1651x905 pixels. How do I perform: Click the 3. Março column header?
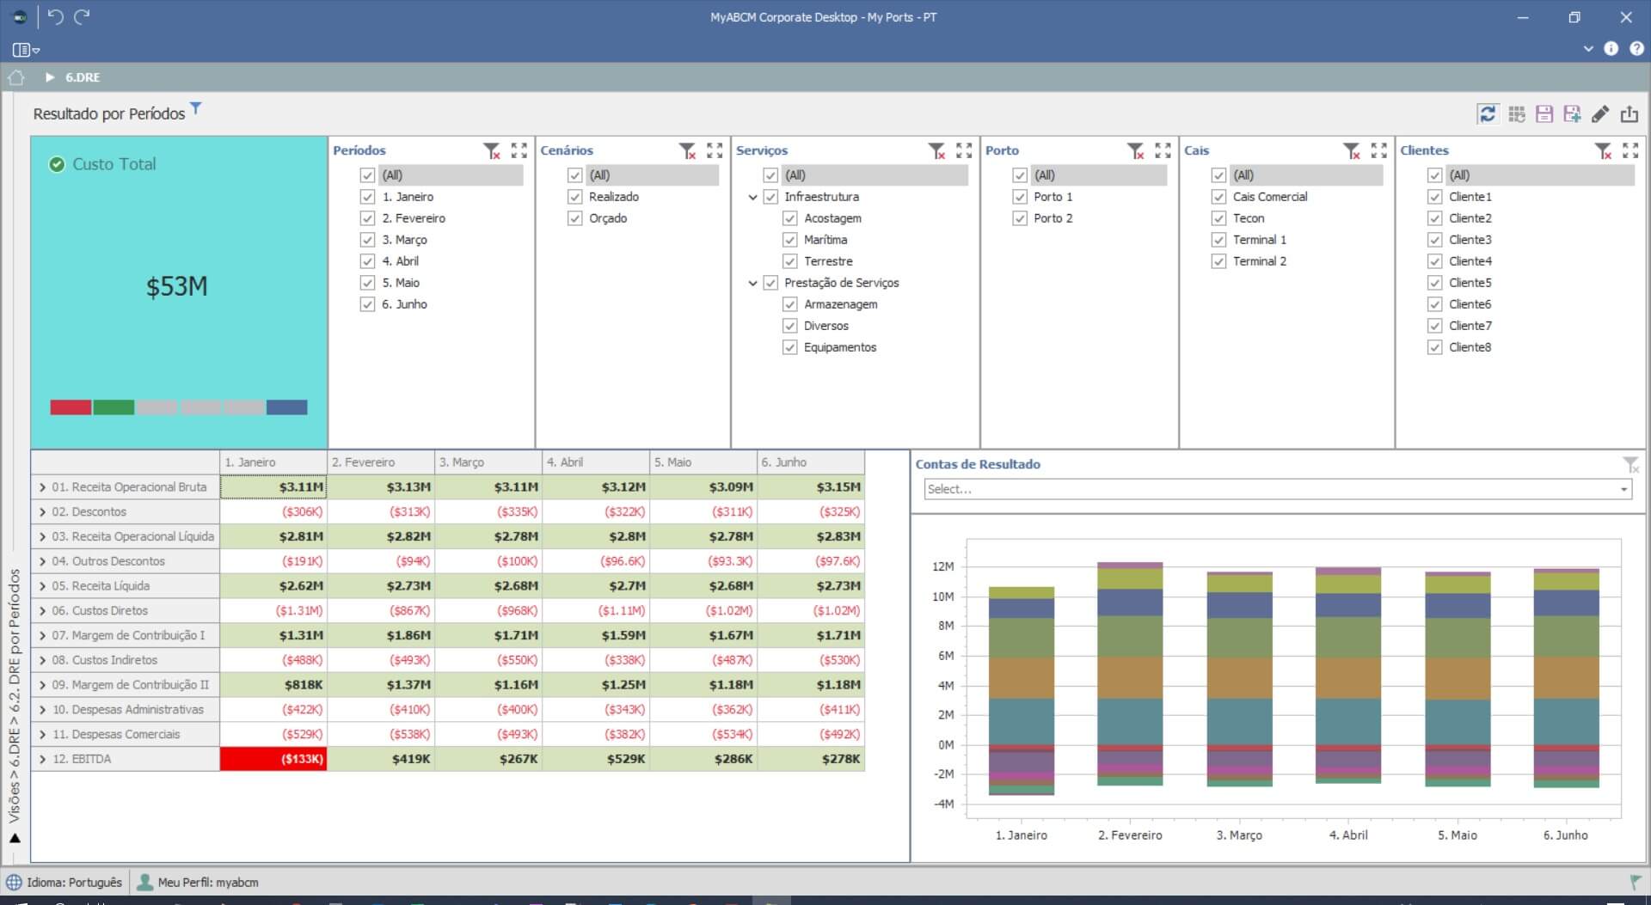[488, 462]
